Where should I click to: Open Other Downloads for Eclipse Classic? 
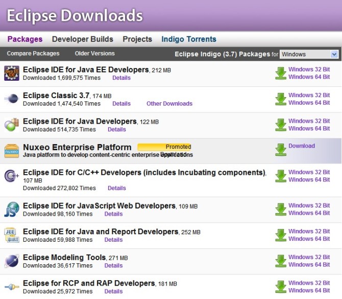[169, 104]
